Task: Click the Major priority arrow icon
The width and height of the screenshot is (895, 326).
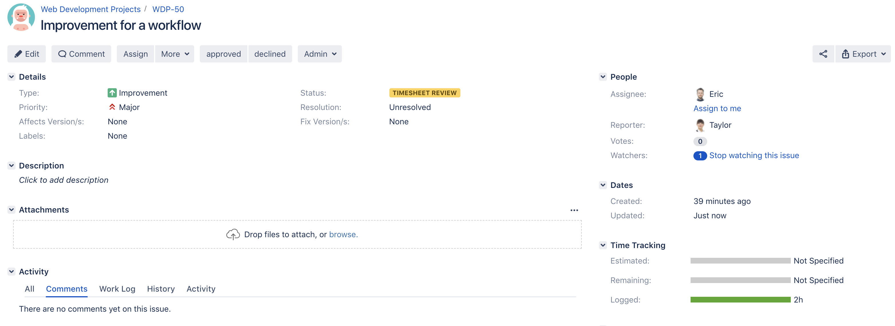Action: click(x=112, y=107)
